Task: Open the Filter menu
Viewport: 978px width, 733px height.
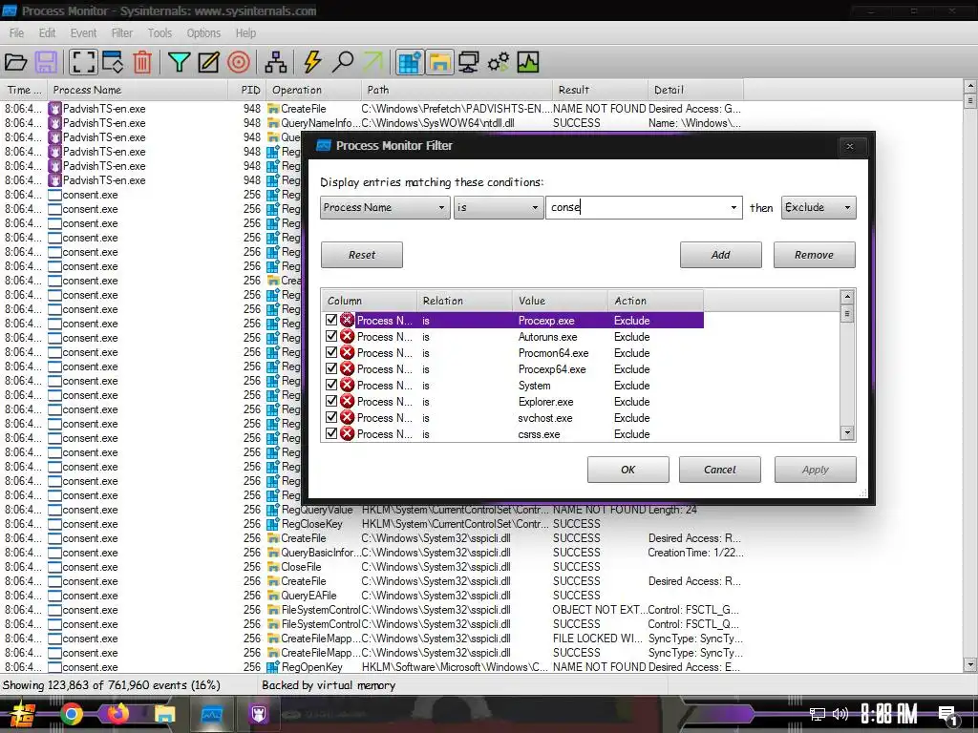Action: pyautogui.click(x=121, y=33)
